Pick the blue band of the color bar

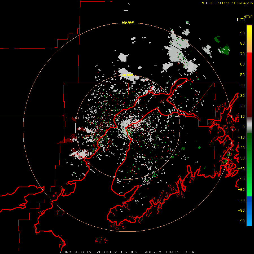tap(249, 211)
